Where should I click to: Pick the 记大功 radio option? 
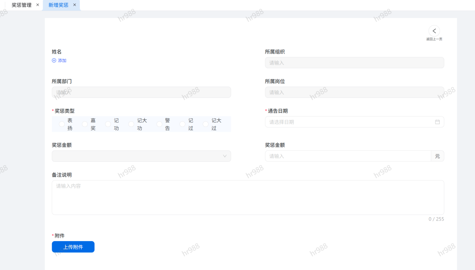(x=131, y=124)
